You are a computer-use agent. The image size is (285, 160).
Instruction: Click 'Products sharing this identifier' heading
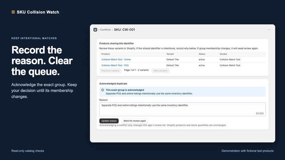coord(116,43)
